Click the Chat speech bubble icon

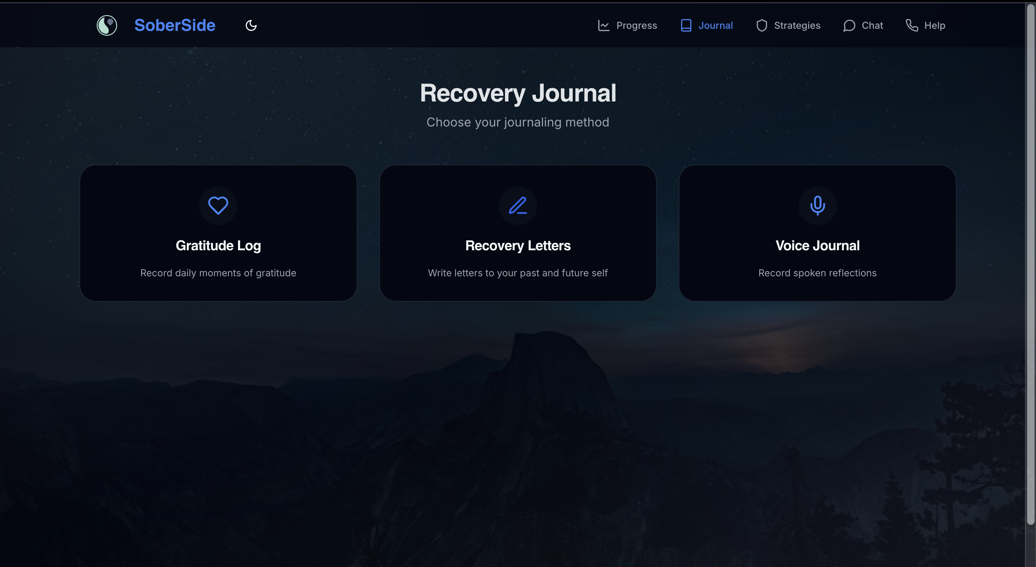(849, 25)
